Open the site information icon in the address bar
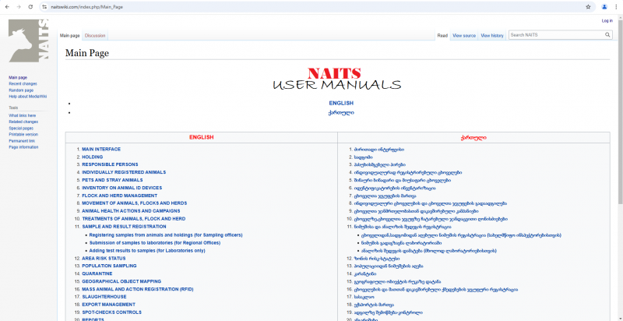623x321 pixels. click(x=45, y=7)
